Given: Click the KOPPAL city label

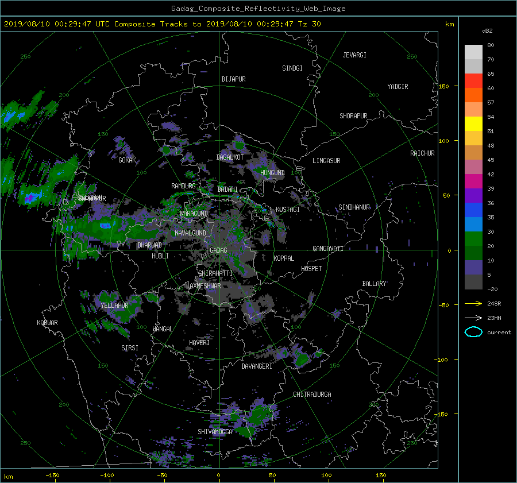Looking at the screenshot, I should [284, 258].
